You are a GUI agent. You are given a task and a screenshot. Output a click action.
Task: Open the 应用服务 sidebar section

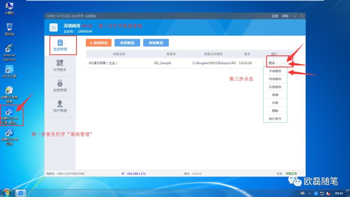coord(60,66)
